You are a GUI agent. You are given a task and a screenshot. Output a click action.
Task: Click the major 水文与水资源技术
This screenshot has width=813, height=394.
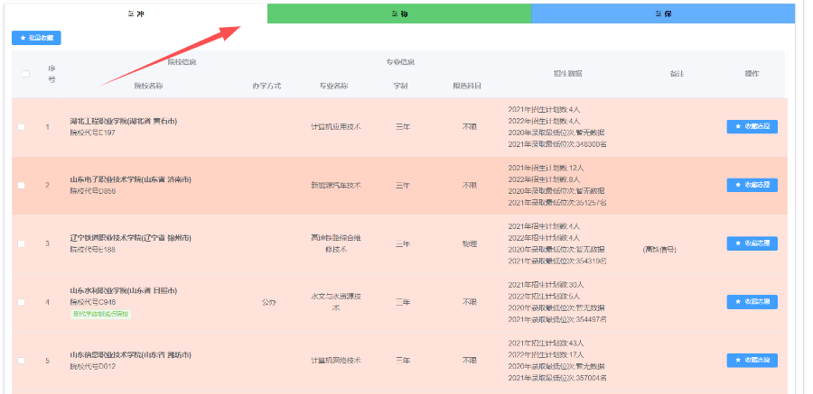click(x=335, y=302)
